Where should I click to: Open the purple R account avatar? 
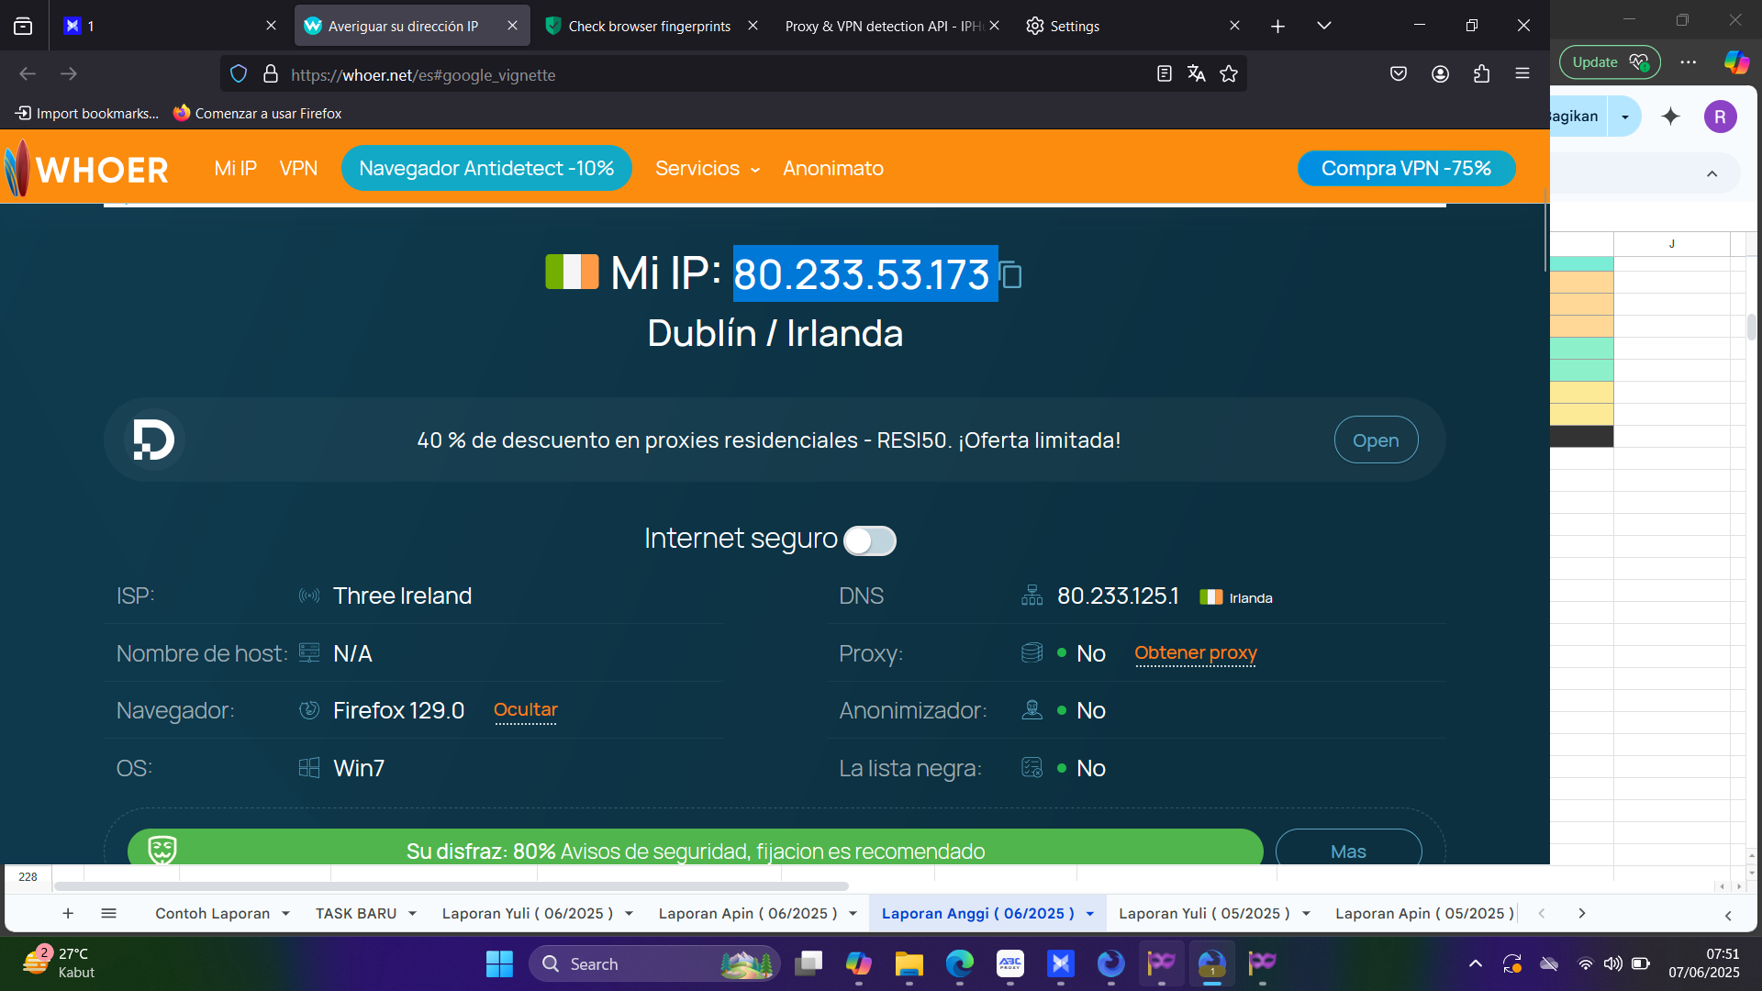(1721, 117)
